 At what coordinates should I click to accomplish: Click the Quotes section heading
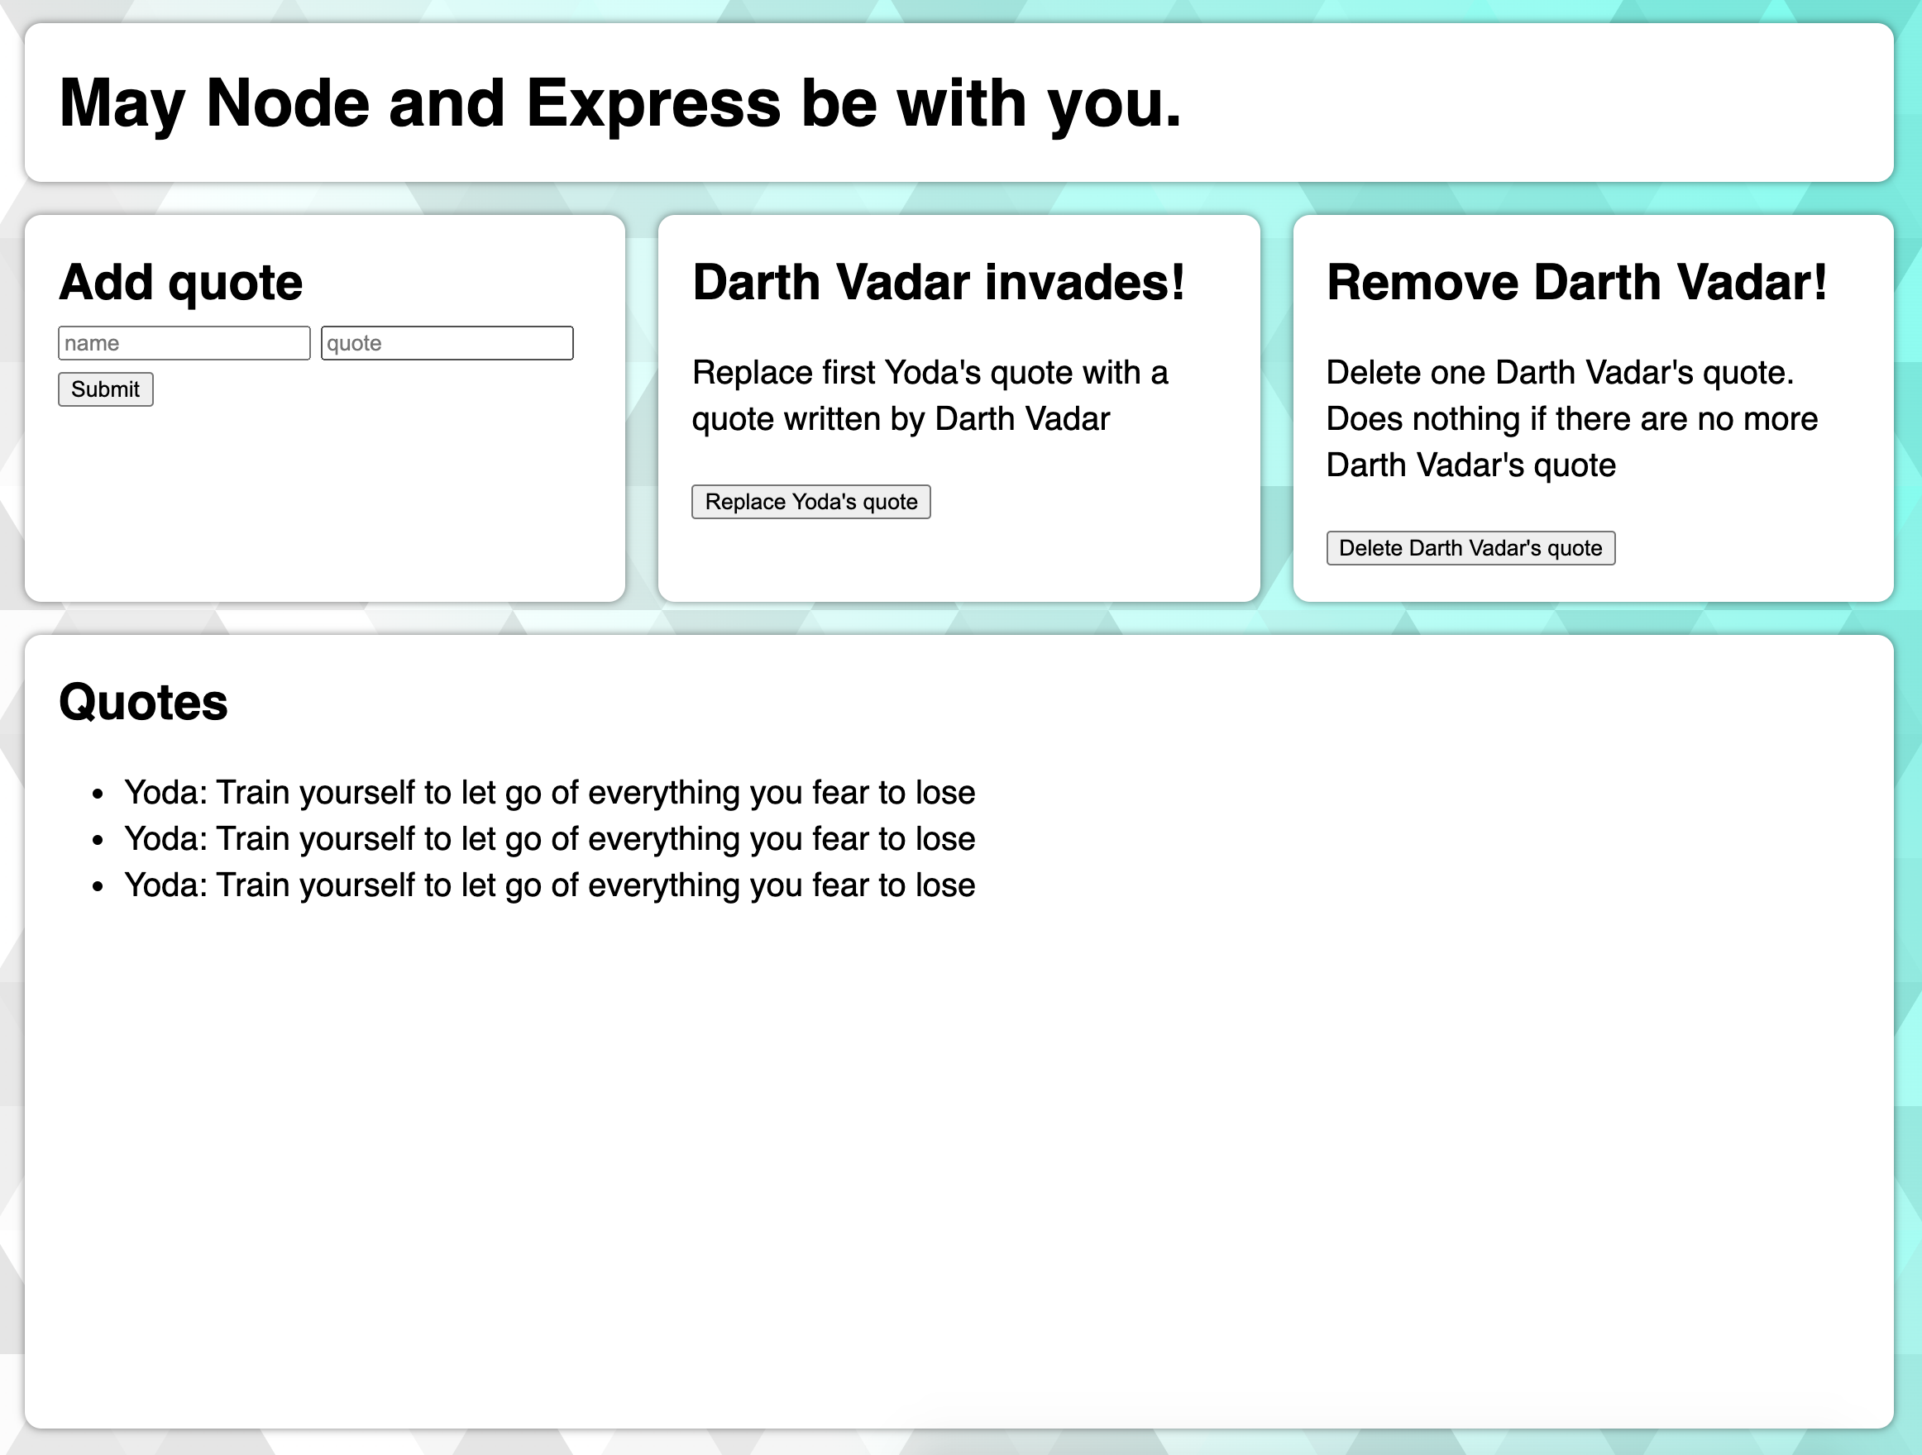point(142,702)
